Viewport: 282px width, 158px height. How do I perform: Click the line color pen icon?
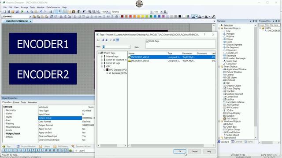tap(193, 17)
